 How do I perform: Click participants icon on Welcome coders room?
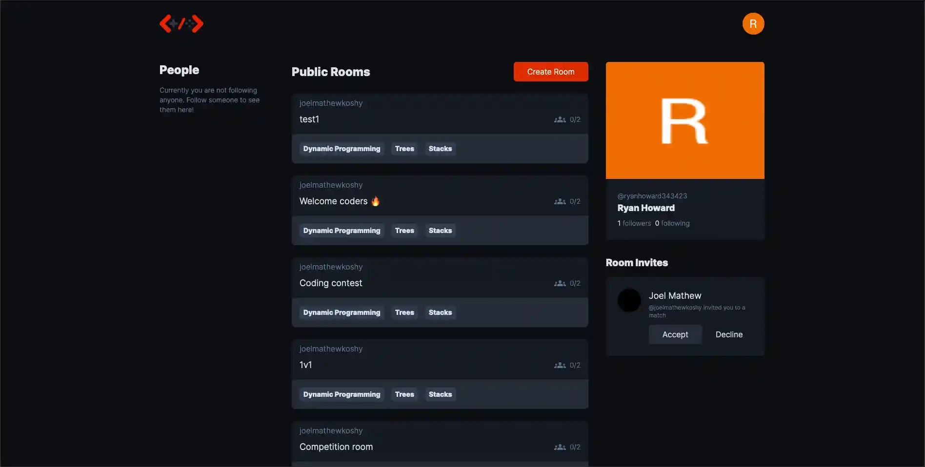point(560,201)
